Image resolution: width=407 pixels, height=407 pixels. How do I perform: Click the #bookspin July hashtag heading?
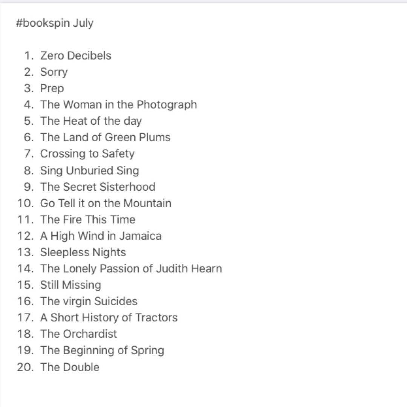pyautogui.click(x=55, y=23)
